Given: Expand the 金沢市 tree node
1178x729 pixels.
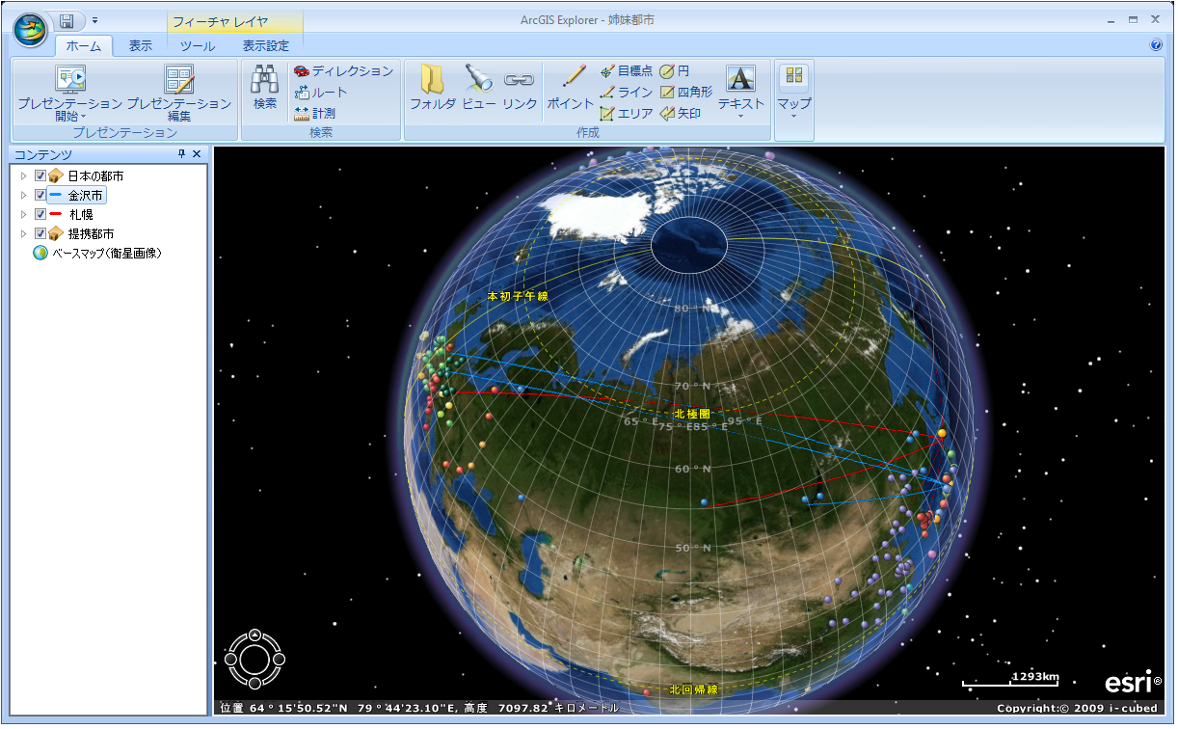Looking at the screenshot, I should click(x=24, y=195).
